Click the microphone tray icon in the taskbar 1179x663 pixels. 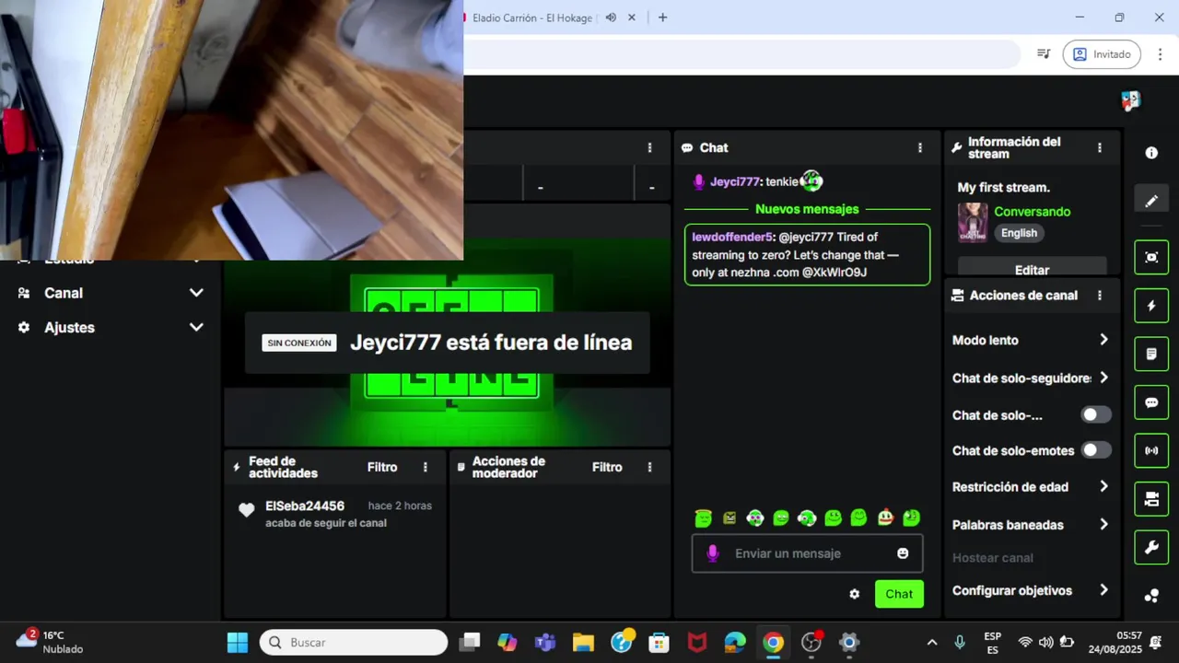click(960, 642)
